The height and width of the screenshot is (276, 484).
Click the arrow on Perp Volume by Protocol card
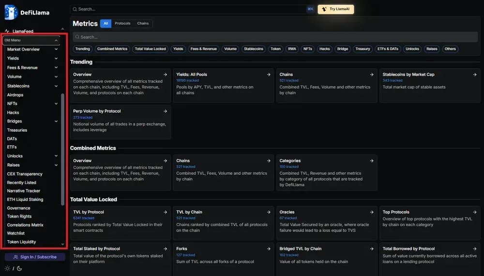pyautogui.click(x=165, y=111)
